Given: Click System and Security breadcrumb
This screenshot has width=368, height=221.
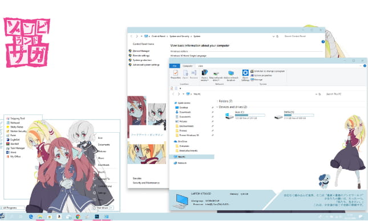Looking at the screenshot, I should point(179,36).
